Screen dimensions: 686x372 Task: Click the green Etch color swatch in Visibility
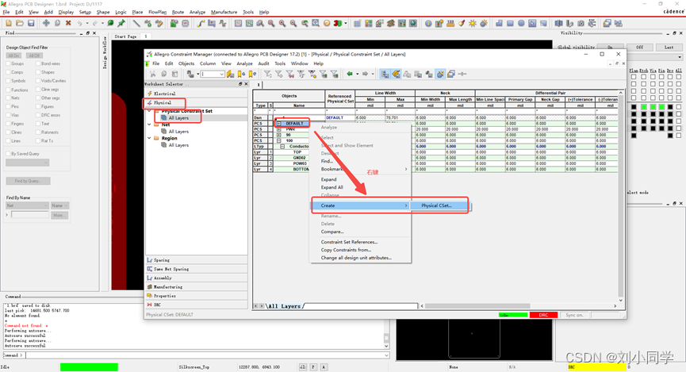coord(642,107)
